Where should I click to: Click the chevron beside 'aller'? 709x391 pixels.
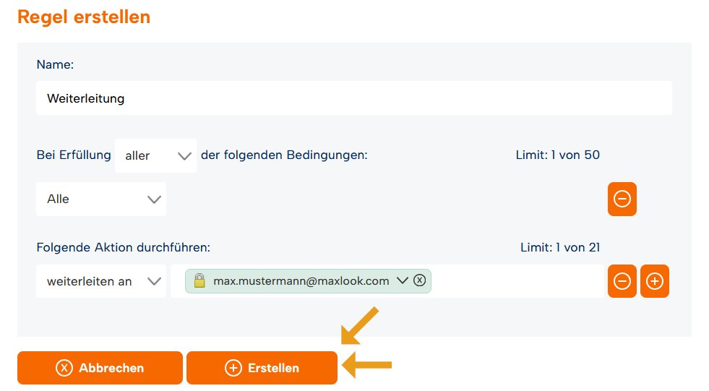point(184,156)
